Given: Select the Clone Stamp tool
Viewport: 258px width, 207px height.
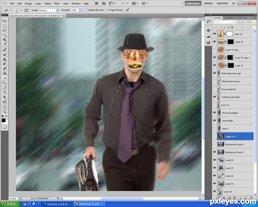Looking at the screenshot, I should (x=5, y=59).
